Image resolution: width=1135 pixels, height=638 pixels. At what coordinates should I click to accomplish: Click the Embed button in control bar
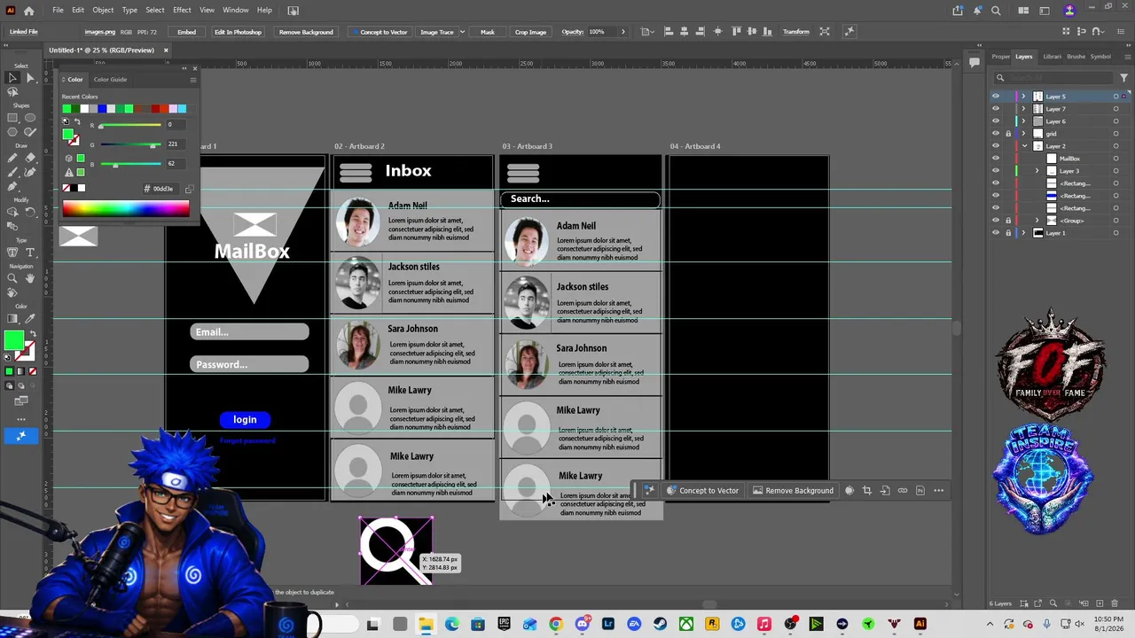(x=186, y=32)
